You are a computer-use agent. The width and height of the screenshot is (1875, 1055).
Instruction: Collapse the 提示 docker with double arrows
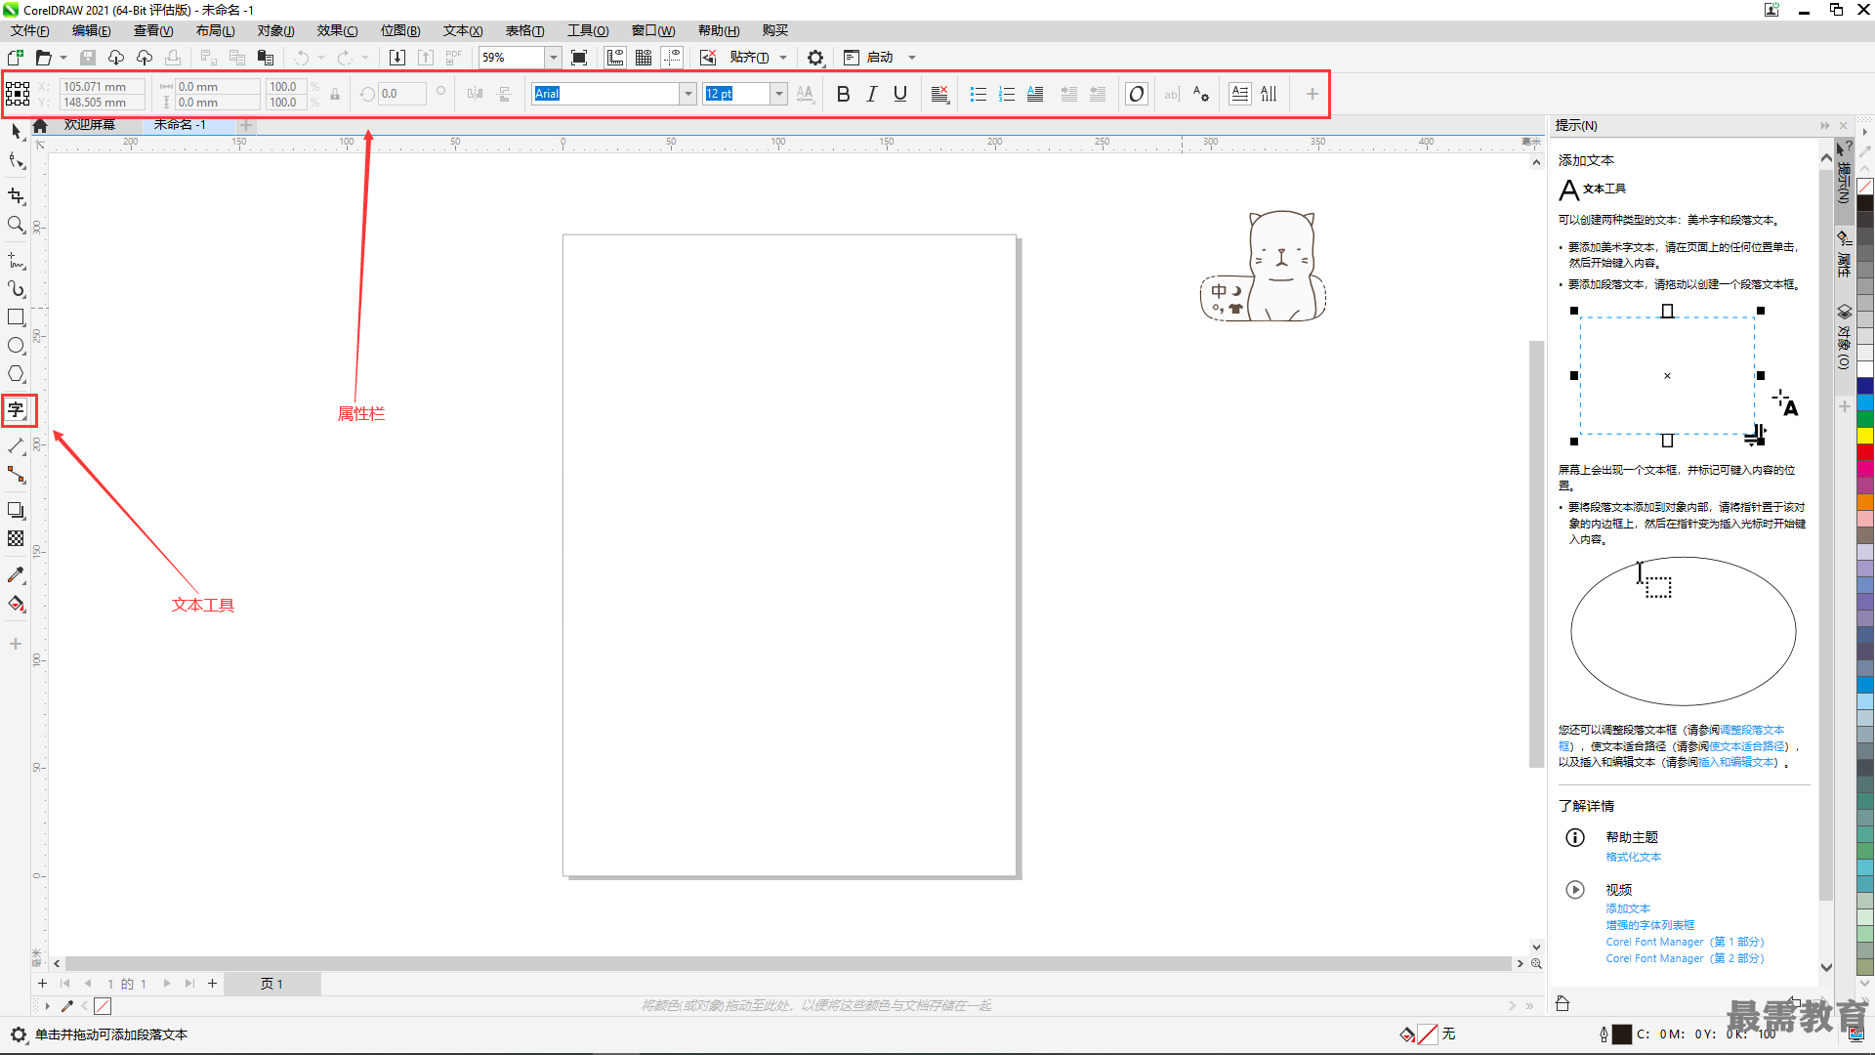pos(1824,125)
